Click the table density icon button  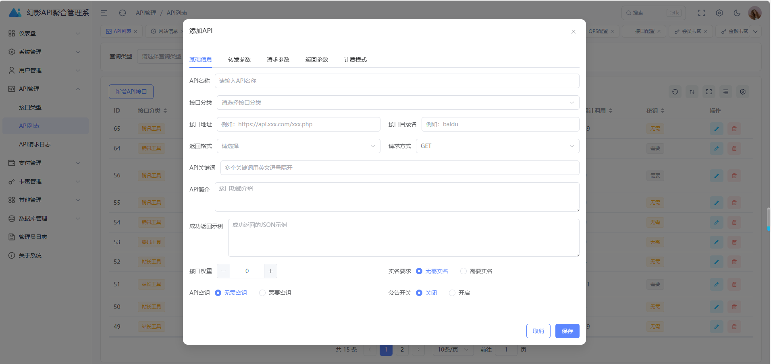pos(726,92)
